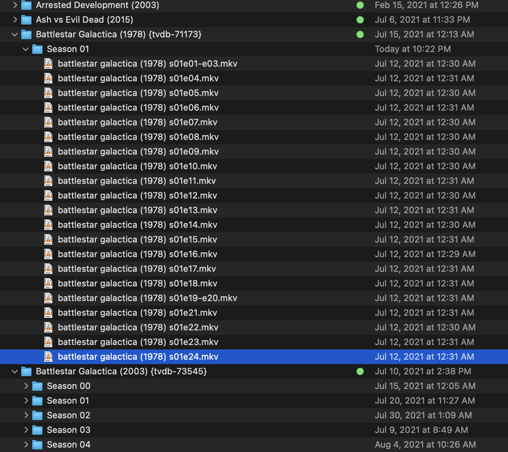Click green tag dot for Battlestar Galactica (1978)
Image resolution: width=508 pixels, height=452 pixels.
(x=360, y=35)
